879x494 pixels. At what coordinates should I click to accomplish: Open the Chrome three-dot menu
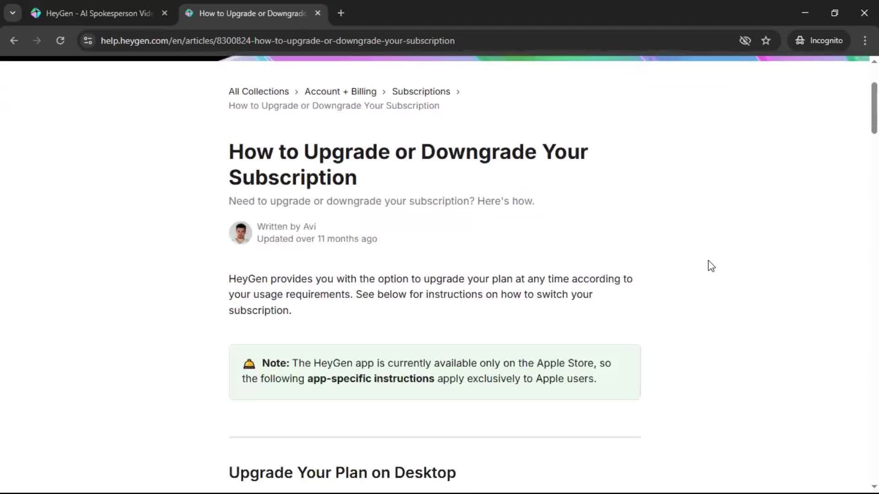pos(865,41)
